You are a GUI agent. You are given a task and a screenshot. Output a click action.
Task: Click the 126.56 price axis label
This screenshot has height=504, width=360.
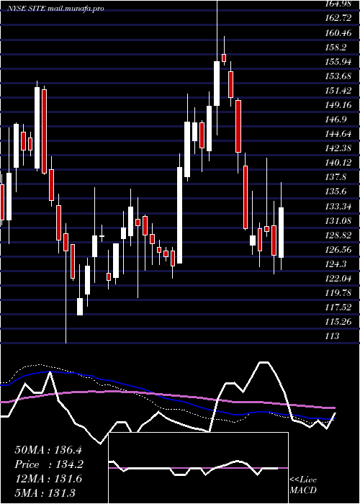[x=338, y=250]
